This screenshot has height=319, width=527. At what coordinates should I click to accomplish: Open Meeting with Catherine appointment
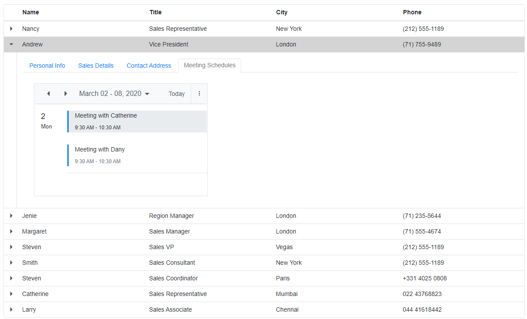click(x=137, y=122)
